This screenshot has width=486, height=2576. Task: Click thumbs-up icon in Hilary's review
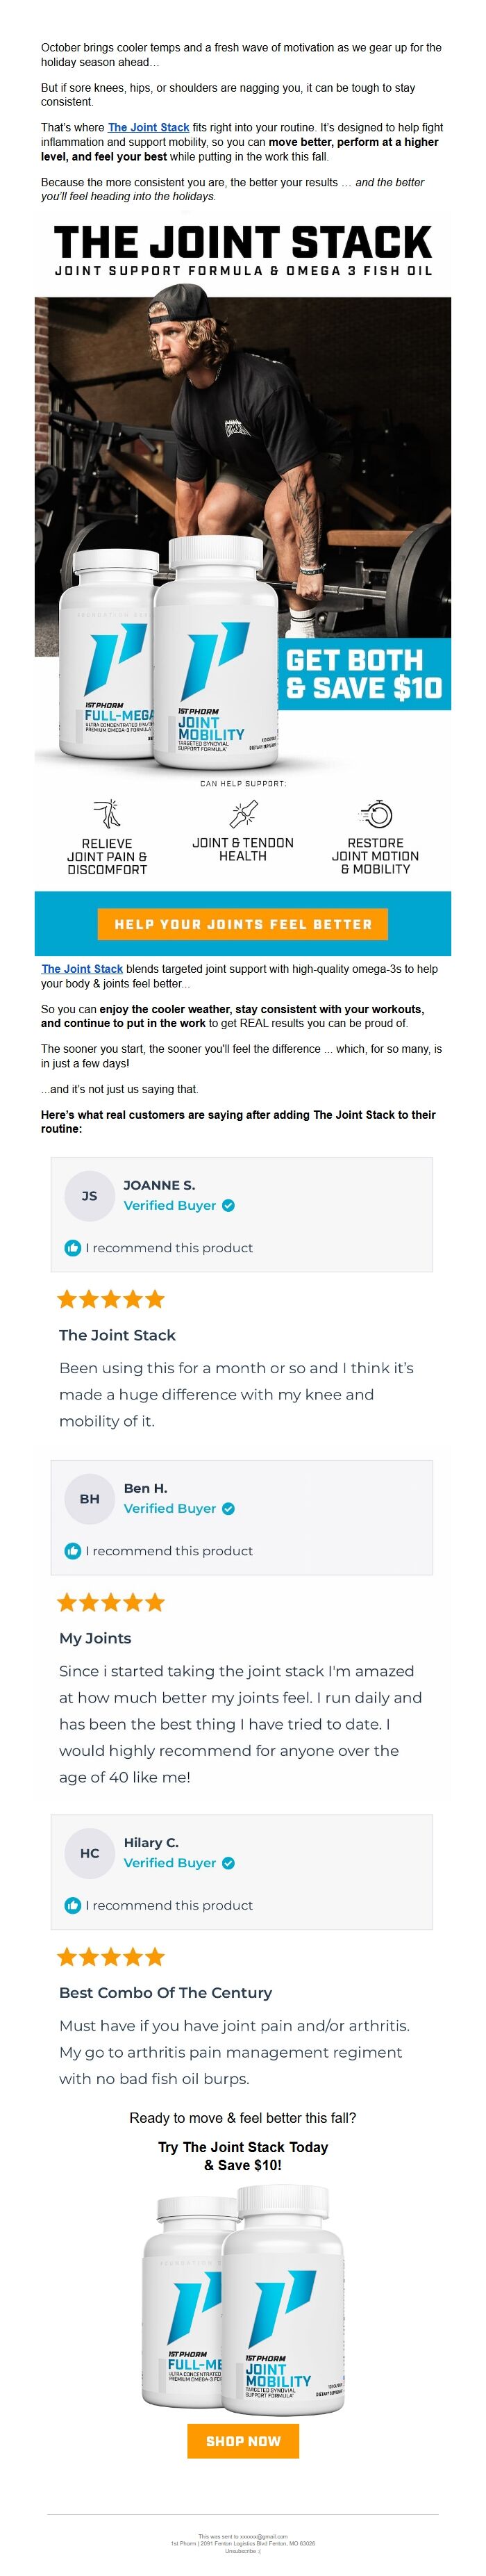click(73, 1905)
